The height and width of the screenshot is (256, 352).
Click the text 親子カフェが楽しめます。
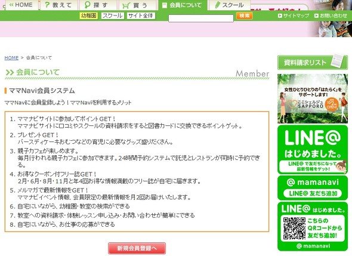[48, 151]
